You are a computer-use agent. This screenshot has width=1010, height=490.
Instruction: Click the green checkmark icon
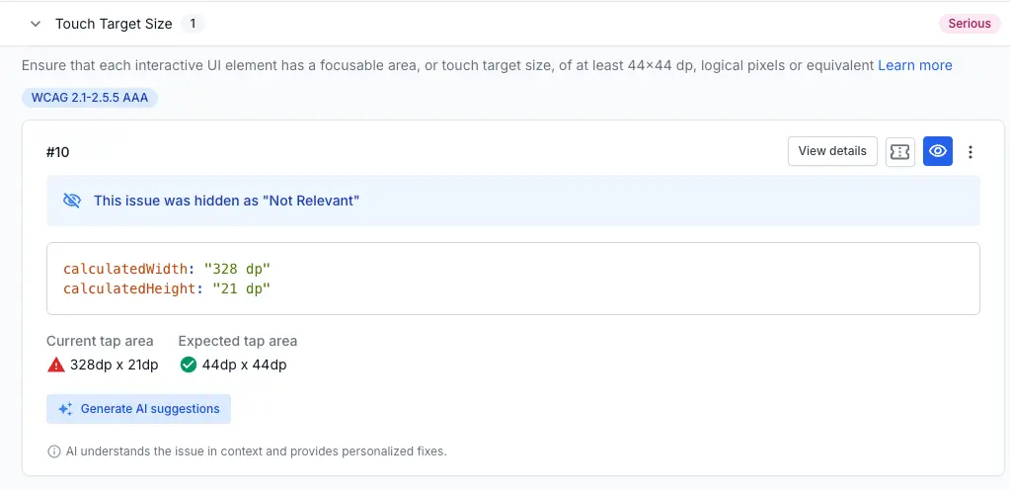click(189, 365)
